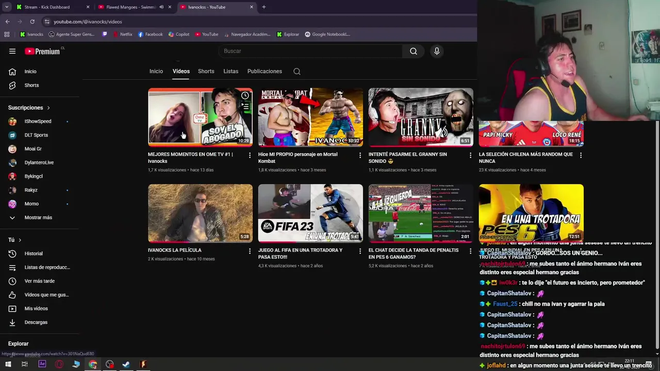Screen dimensions: 660x371
Task: Open the Copilot bookmark
Action: click(x=178, y=35)
